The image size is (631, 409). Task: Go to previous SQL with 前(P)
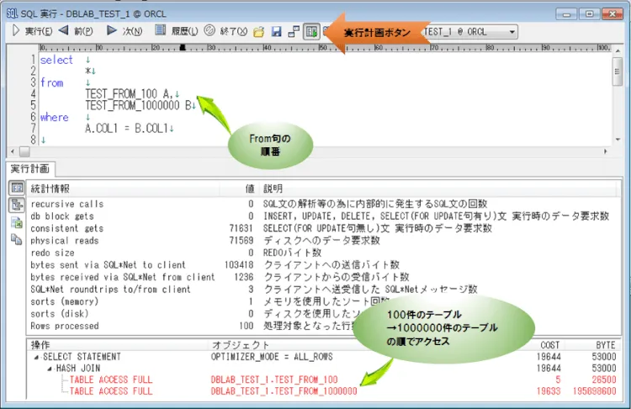75,31
